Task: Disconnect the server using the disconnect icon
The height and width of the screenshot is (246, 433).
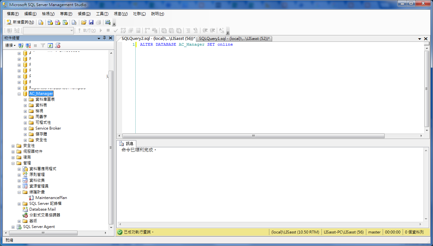Action: tap(28, 45)
